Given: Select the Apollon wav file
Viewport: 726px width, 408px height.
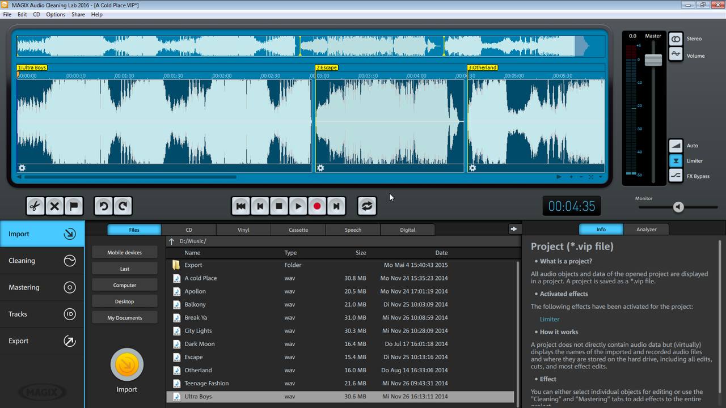Looking at the screenshot, I should (x=340, y=291).
